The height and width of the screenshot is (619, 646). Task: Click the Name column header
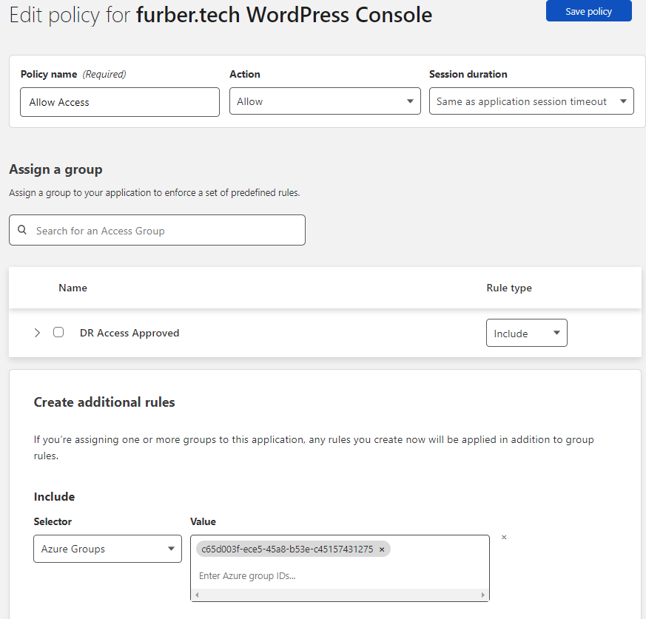(x=73, y=288)
